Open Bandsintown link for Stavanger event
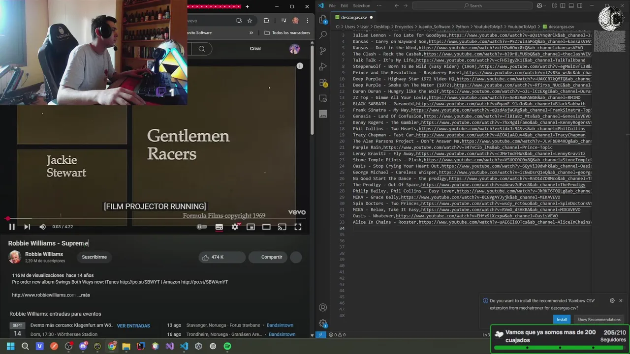630x354 pixels. (x=280, y=325)
